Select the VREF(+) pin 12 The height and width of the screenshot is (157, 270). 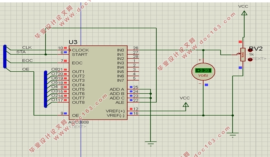pos(133,111)
